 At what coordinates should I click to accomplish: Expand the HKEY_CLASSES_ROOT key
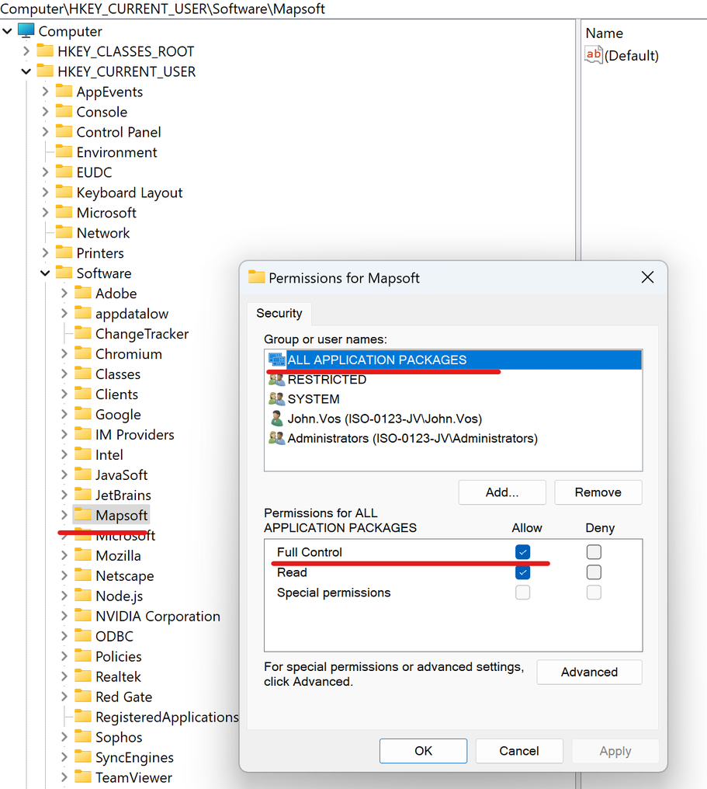click(26, 51)
